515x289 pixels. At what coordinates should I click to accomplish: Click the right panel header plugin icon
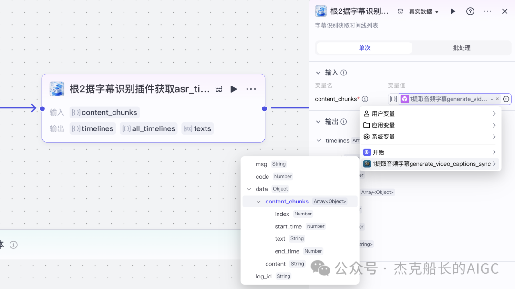click(x=320, y=11)
